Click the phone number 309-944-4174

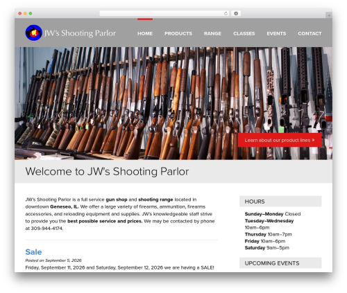(x=46, y=229)
